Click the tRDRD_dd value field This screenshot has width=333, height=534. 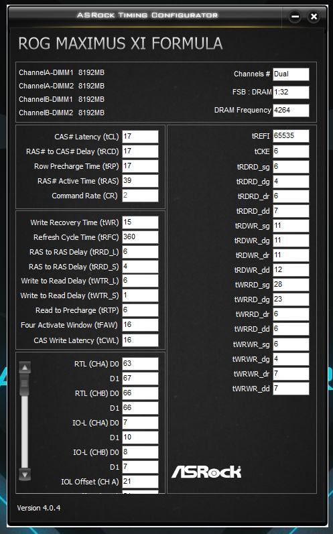click(x=291, y=211)
